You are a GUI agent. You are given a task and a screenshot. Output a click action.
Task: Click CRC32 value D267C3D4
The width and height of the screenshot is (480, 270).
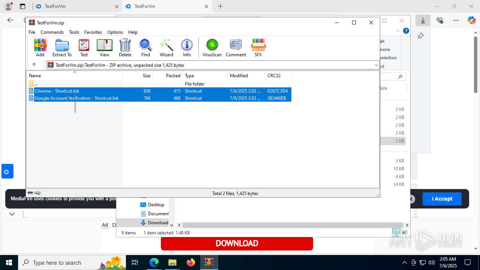click(x=277, y=91)
